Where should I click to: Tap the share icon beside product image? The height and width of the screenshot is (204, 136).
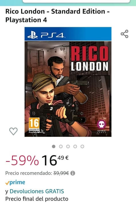coord(125,34)
